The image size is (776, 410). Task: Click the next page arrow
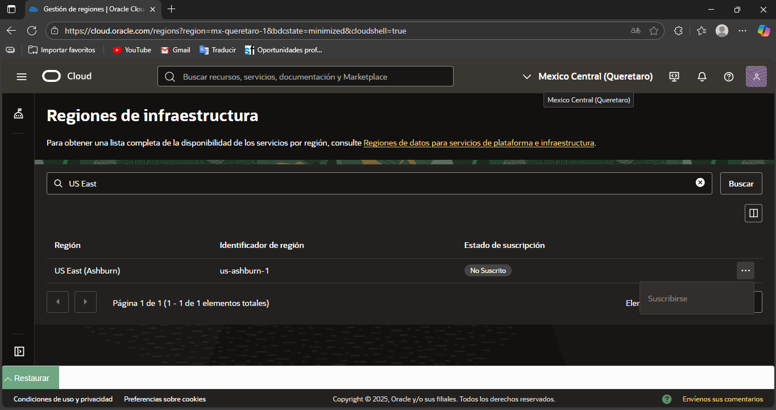[x=85, y=302]
